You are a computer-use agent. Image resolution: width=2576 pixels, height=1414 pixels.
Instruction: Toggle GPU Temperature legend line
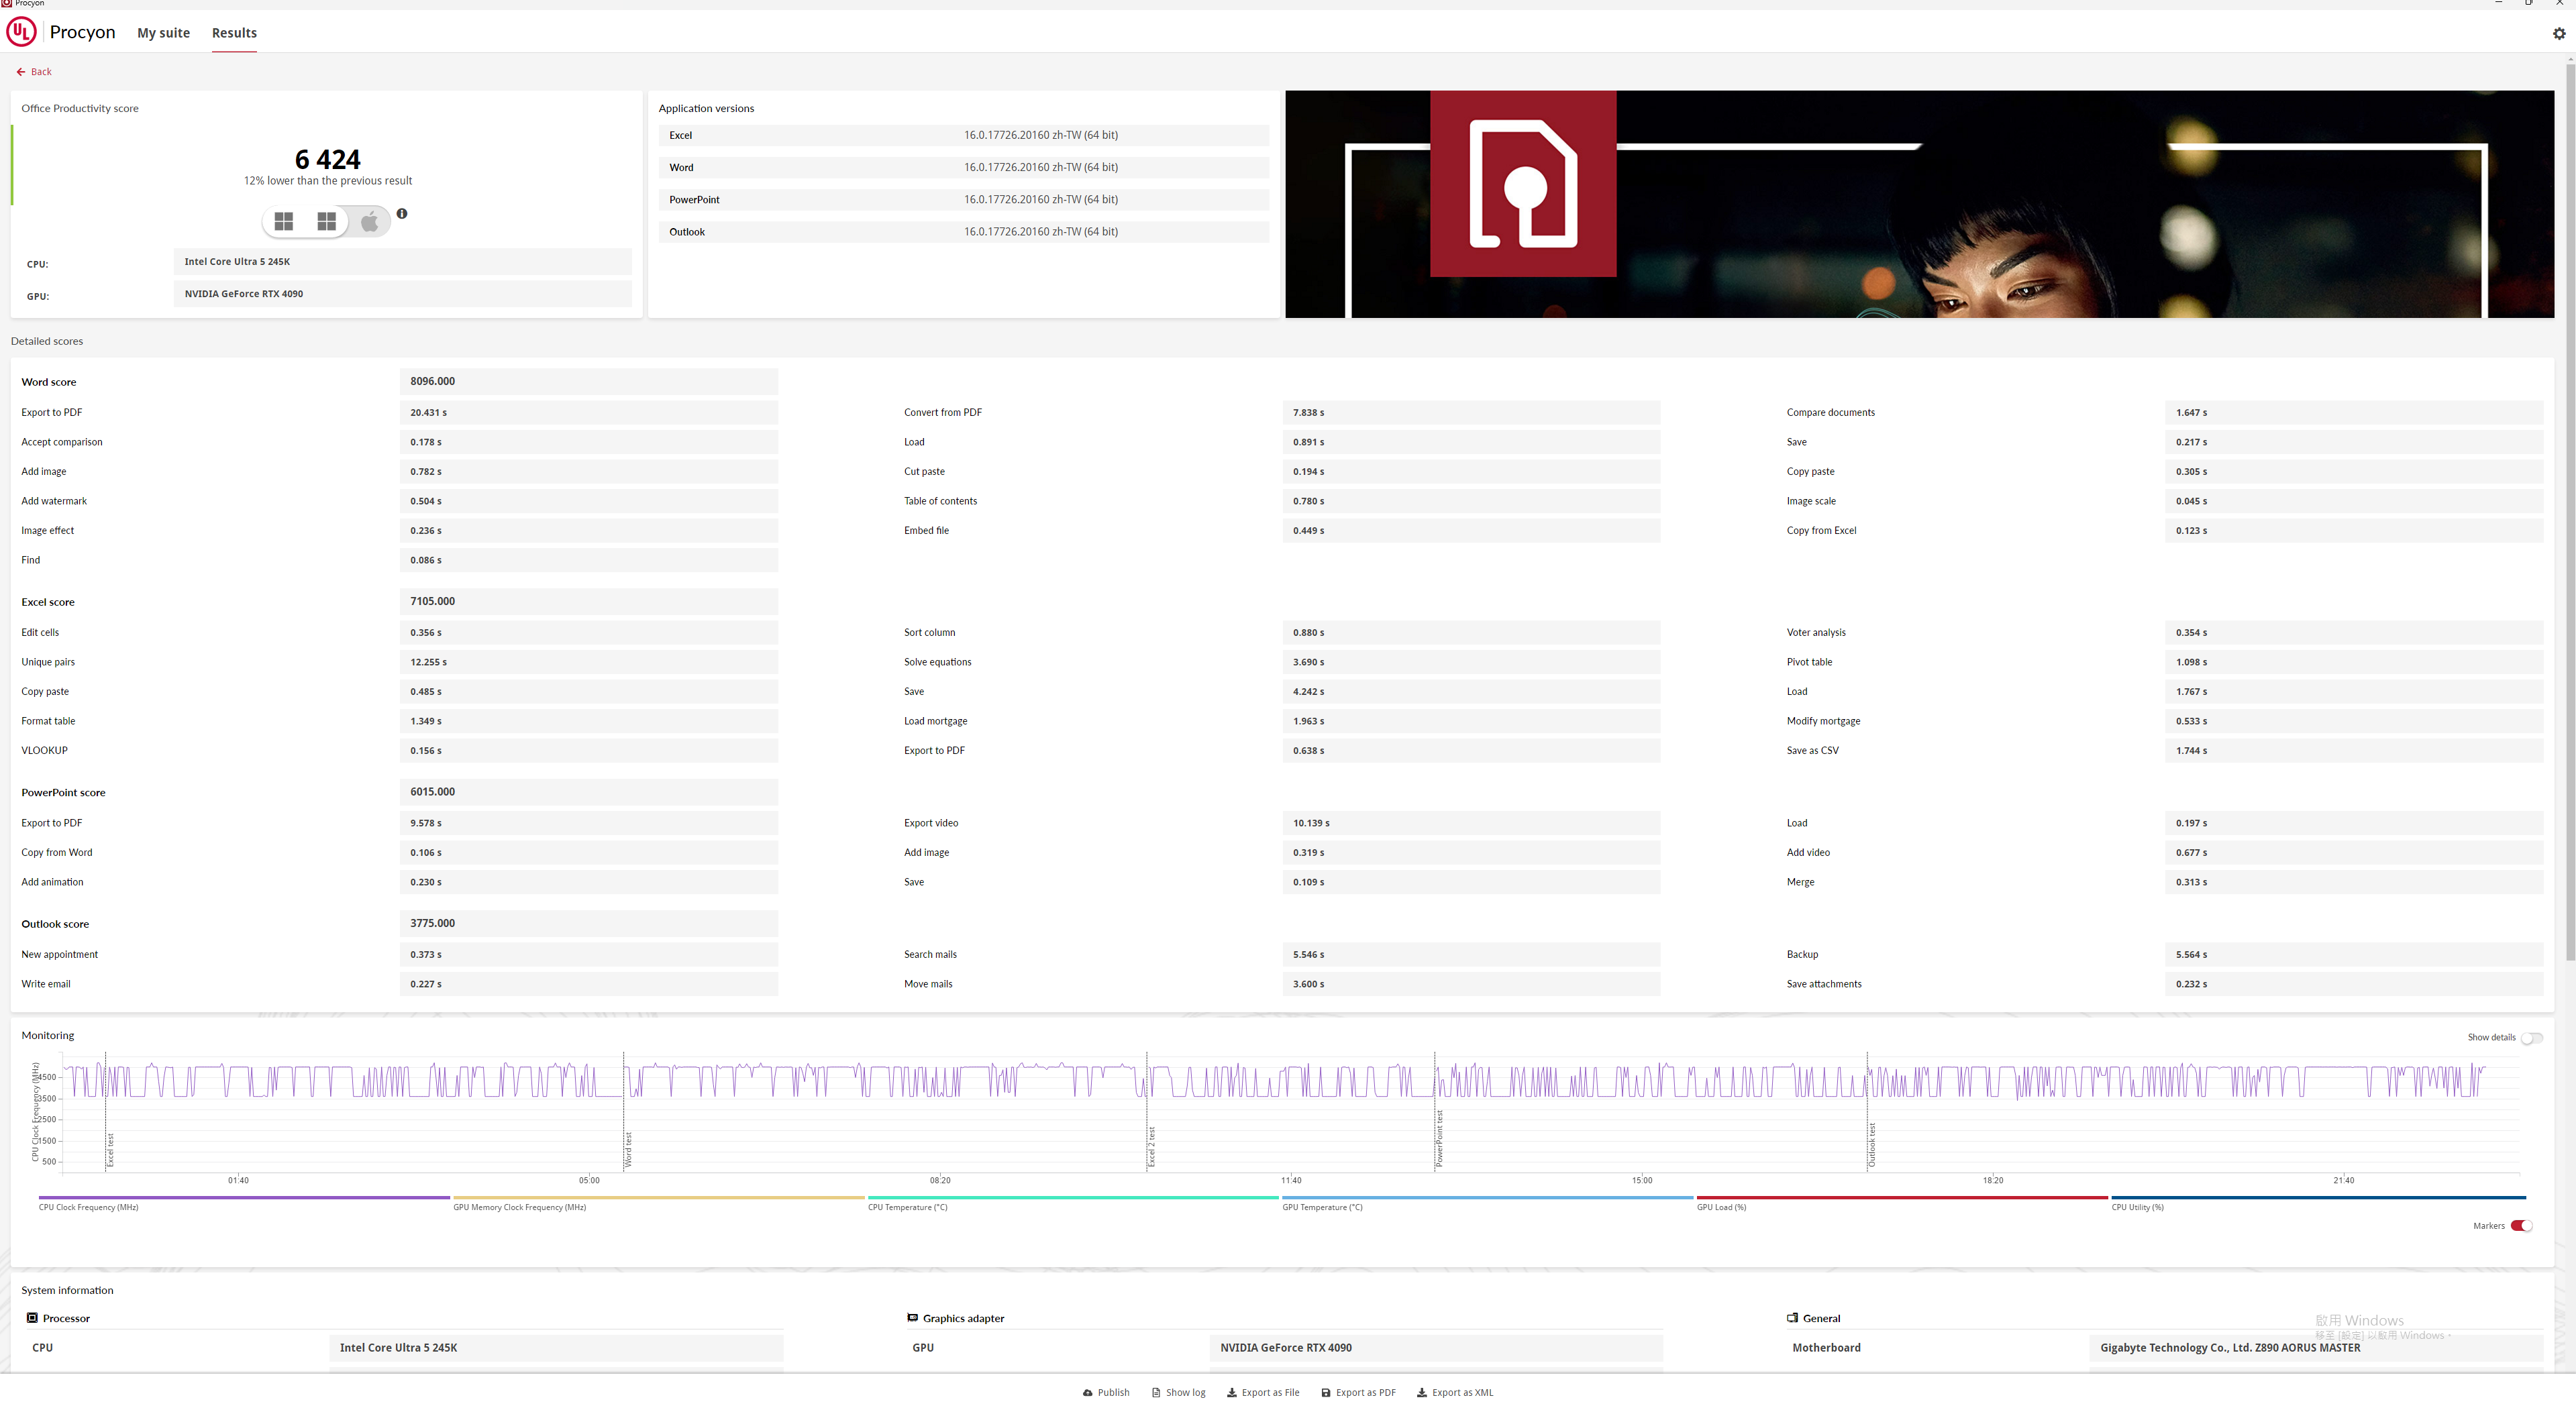1487,1198
